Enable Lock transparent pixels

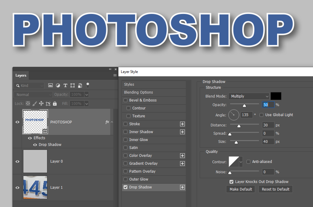[28, 104]
